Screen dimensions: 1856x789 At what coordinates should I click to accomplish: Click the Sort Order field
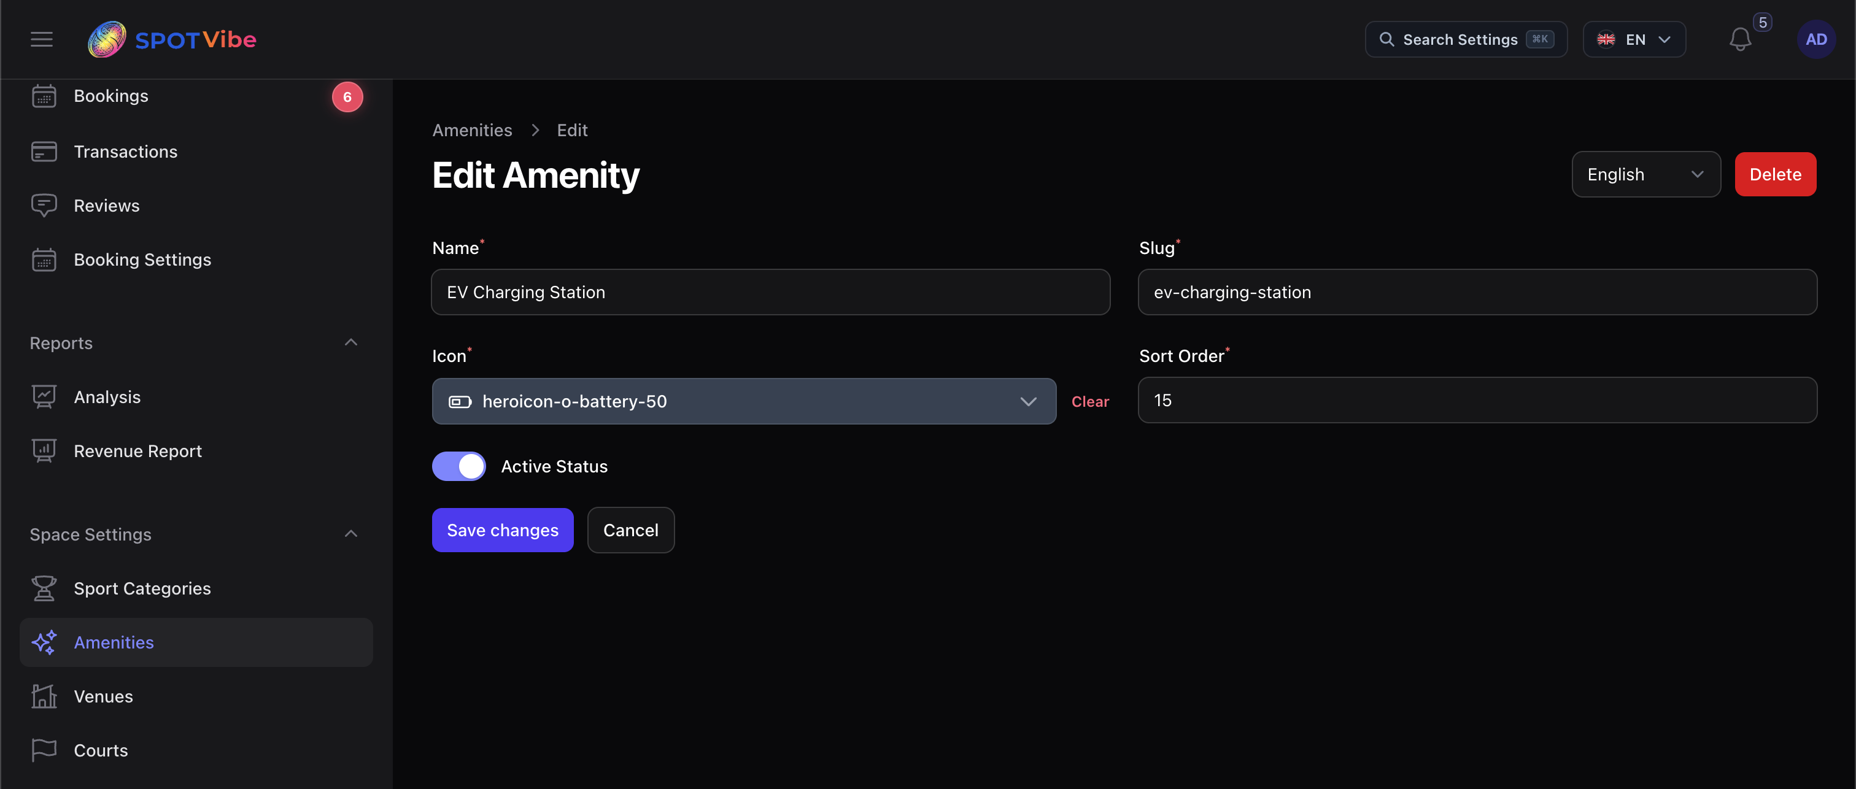point(1477,400)
